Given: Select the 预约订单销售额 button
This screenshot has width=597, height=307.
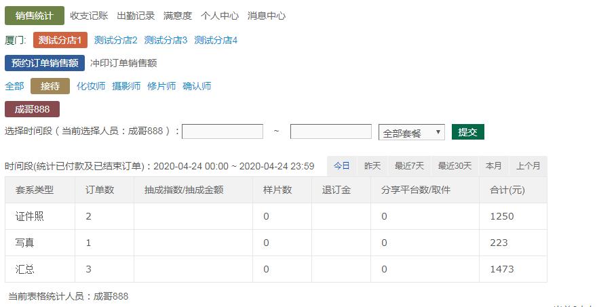Looking at the screenshot, I should tap(45, 63).
